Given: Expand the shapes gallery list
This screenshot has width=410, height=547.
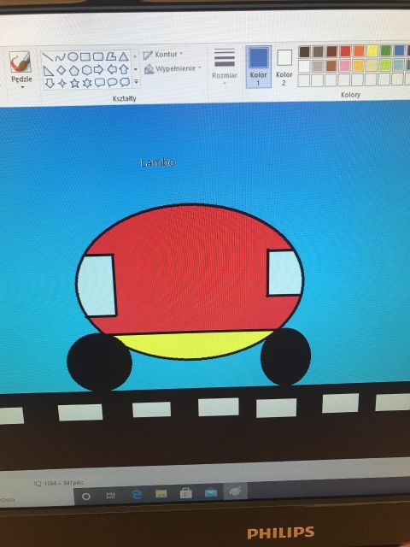Looking at the screenshot, I should 137,82.
